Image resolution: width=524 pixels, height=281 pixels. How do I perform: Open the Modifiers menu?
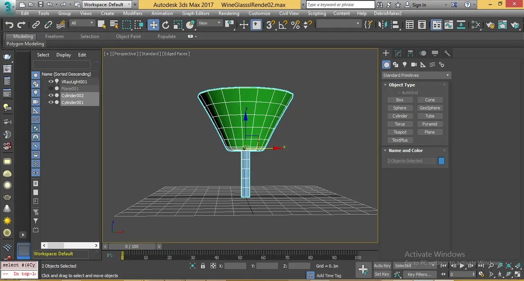point(133,13)
